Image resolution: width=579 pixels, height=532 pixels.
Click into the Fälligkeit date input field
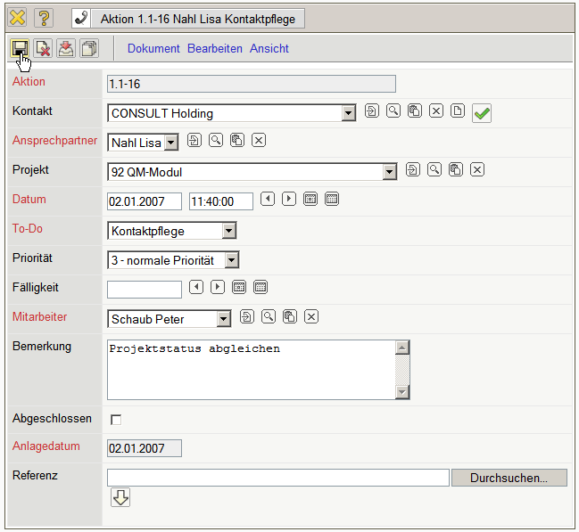144,289
